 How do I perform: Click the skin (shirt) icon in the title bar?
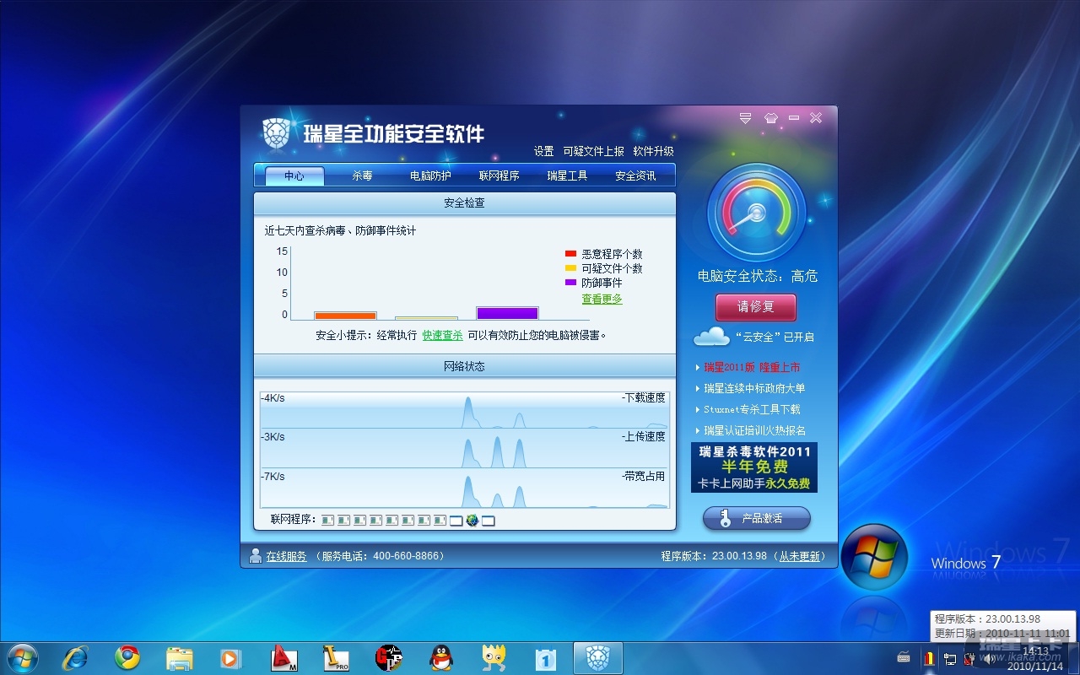(x=770, y=118)
